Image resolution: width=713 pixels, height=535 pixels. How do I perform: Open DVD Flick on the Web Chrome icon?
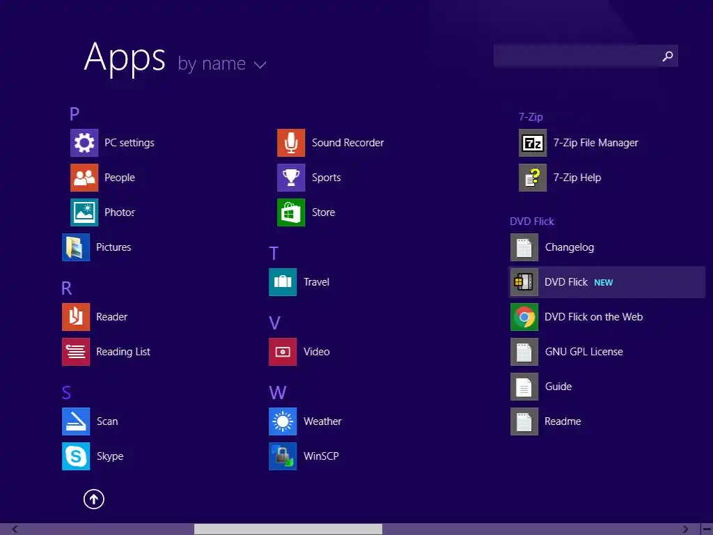(524, 317)
